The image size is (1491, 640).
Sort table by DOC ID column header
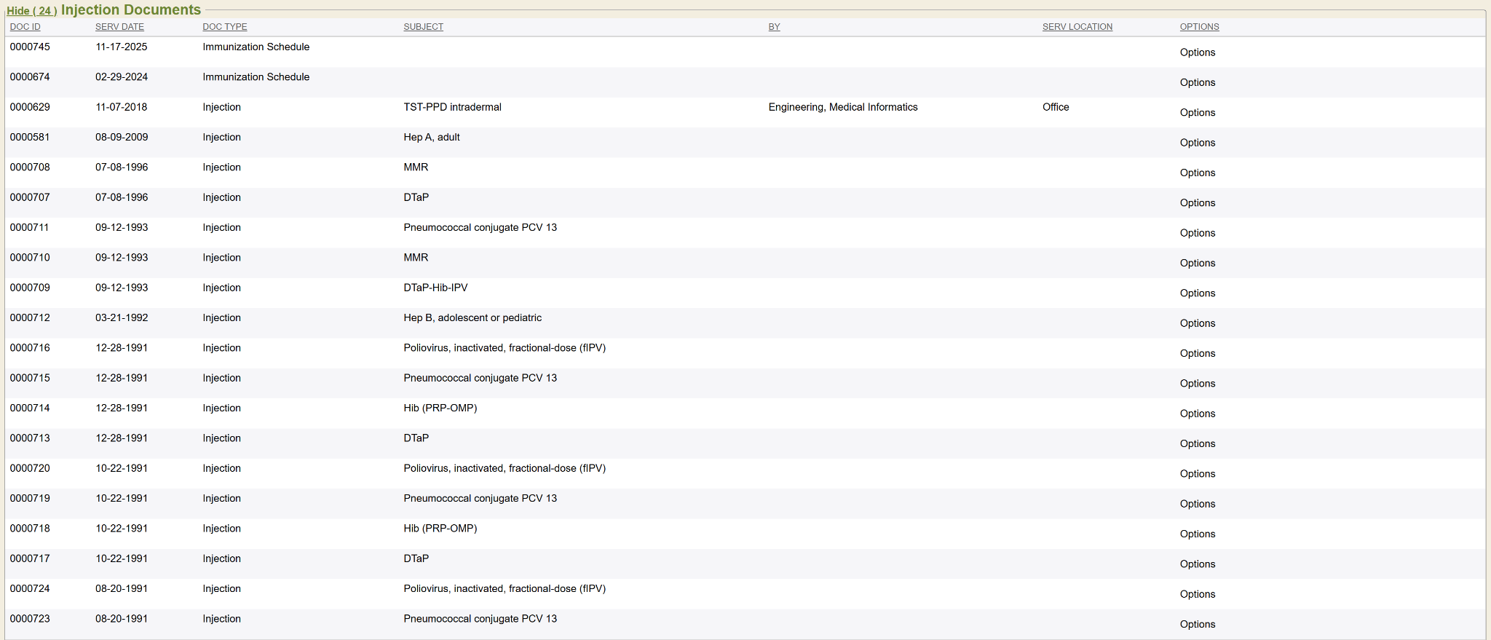click(25, 27)
